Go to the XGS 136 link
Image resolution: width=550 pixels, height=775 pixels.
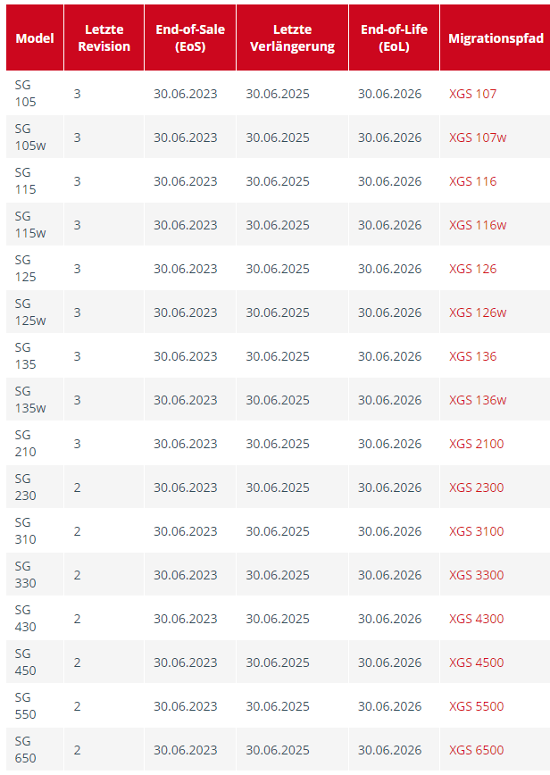[472, 356]
